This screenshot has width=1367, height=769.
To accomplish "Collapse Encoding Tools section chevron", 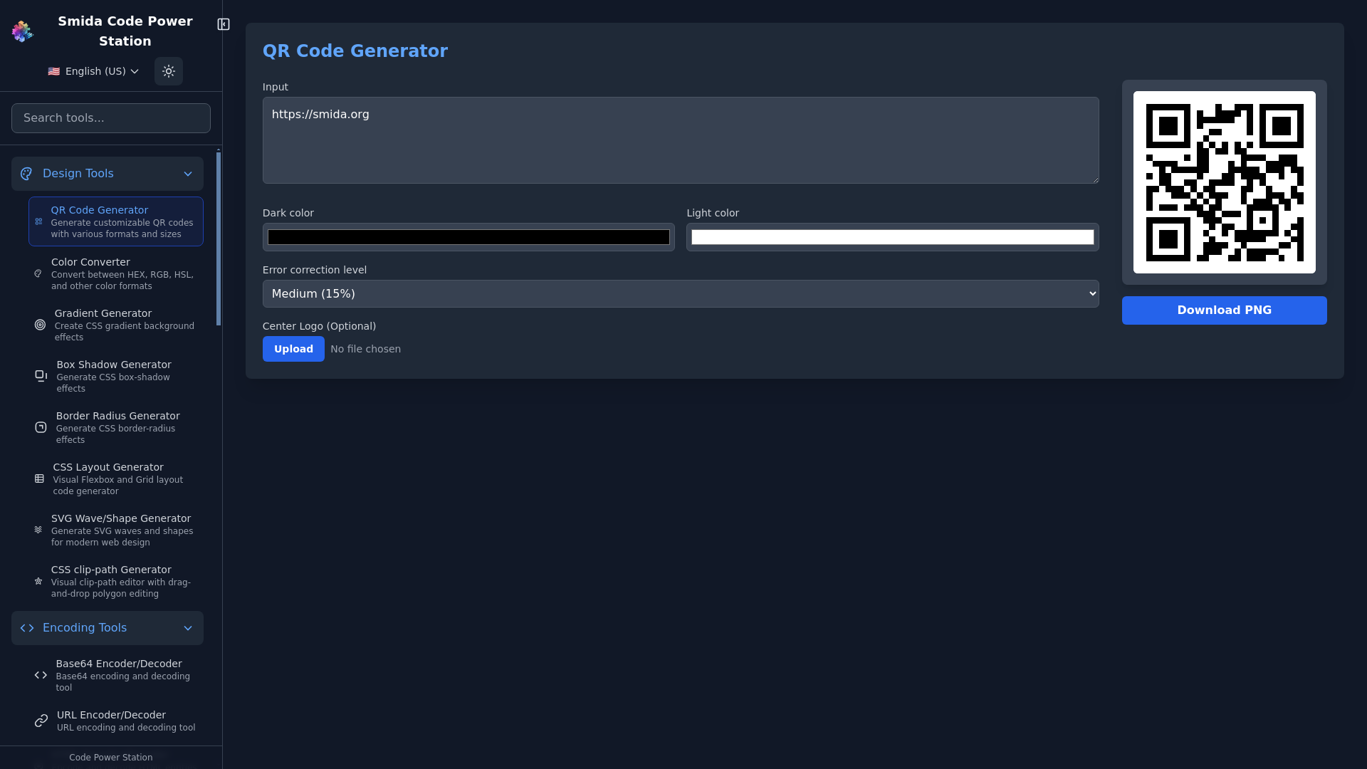I will 188,628.
